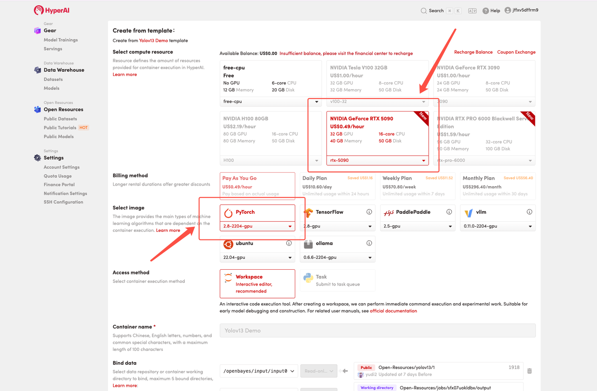
Task: Click the PaddlePaddle logo icon
Action: tap(389, 212)
